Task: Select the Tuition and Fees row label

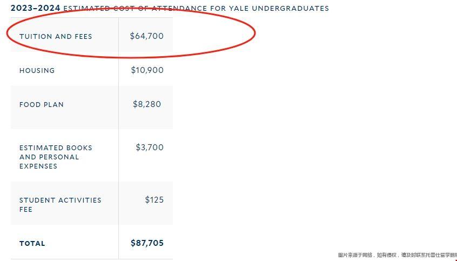Action: (56, 36)
